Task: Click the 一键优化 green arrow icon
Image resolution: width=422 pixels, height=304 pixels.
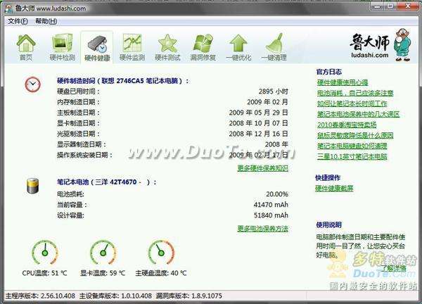Action: pos(238,47)
